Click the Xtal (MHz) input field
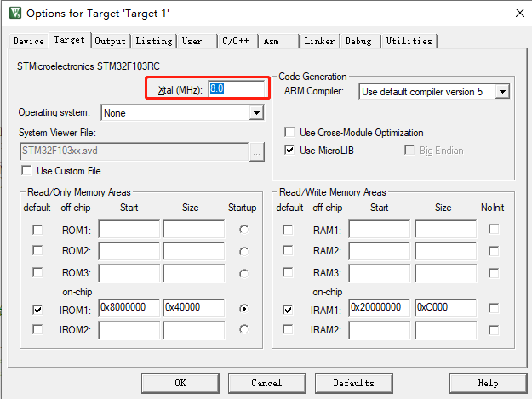Image resolution: width=532 pixels, height=399 pixels. [x=237, y=88]
